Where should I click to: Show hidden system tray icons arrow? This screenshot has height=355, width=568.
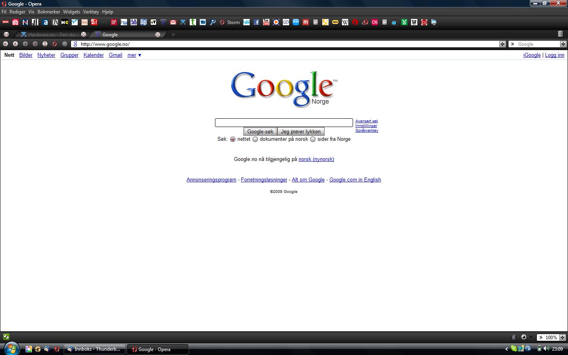[x=506, y=349]
